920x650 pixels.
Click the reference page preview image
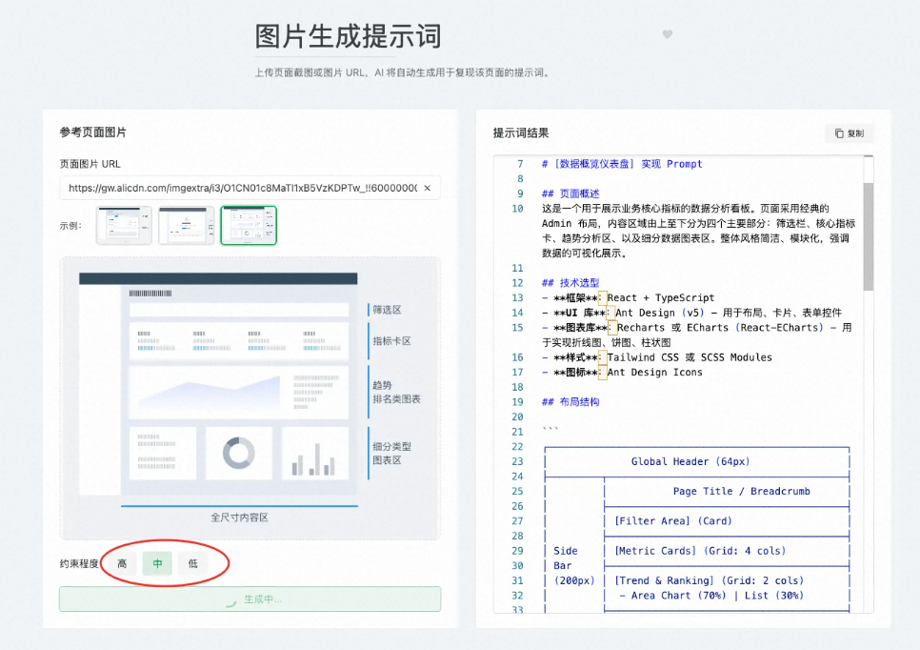pyautogui.click(x=250, y=398)
